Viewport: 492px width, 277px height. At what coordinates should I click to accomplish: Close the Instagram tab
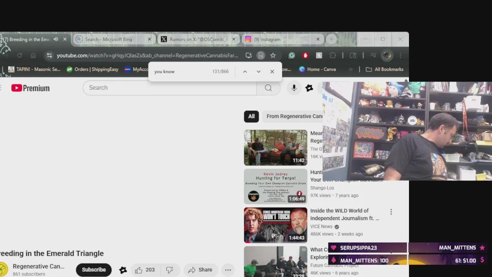pos(318,39)
